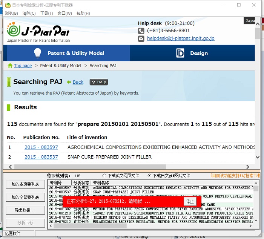Switch to the Design tab

[x=192, y=53]
